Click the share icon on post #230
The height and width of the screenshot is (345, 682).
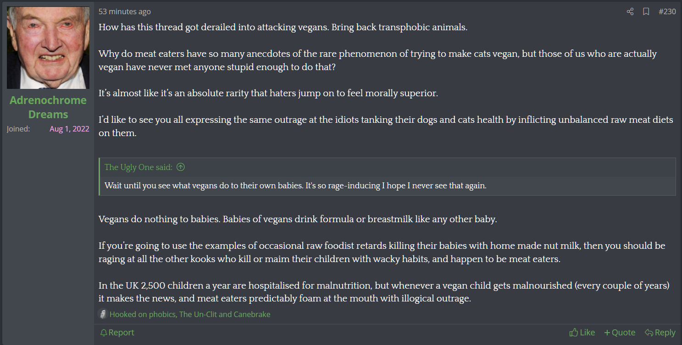coord(630,11)
